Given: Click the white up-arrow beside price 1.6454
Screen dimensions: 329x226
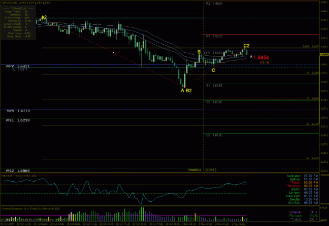Looking at the screenshot, I should [251, 57].
